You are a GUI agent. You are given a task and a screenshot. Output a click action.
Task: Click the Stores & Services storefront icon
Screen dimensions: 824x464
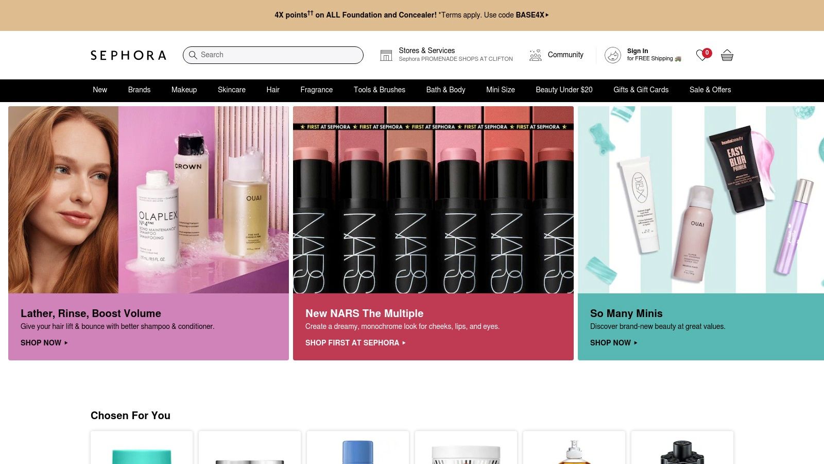pos(386,55)
